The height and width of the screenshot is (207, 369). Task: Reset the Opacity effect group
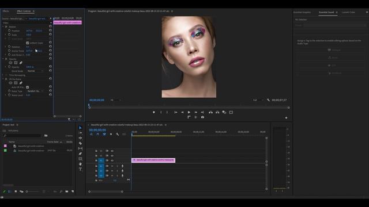coord(50,58)
